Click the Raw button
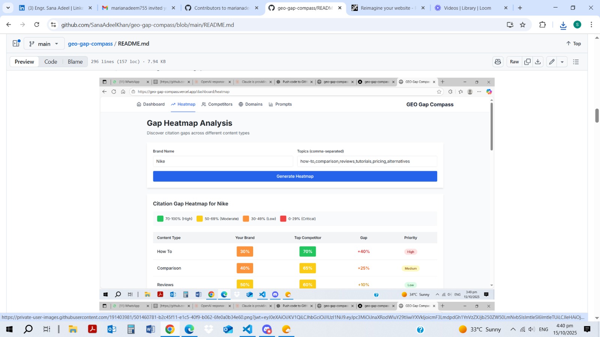Image resolution: width=600 pixels, height=337 pixels. pyautogui.click(x=514, y=62)
